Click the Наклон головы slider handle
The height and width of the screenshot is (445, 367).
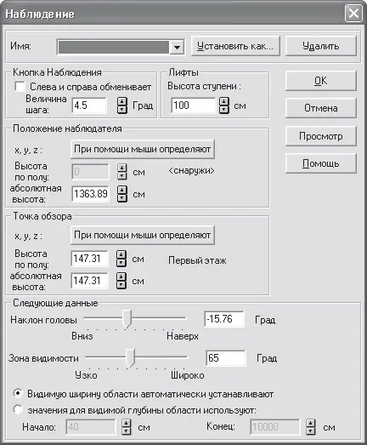pos(127,319)
